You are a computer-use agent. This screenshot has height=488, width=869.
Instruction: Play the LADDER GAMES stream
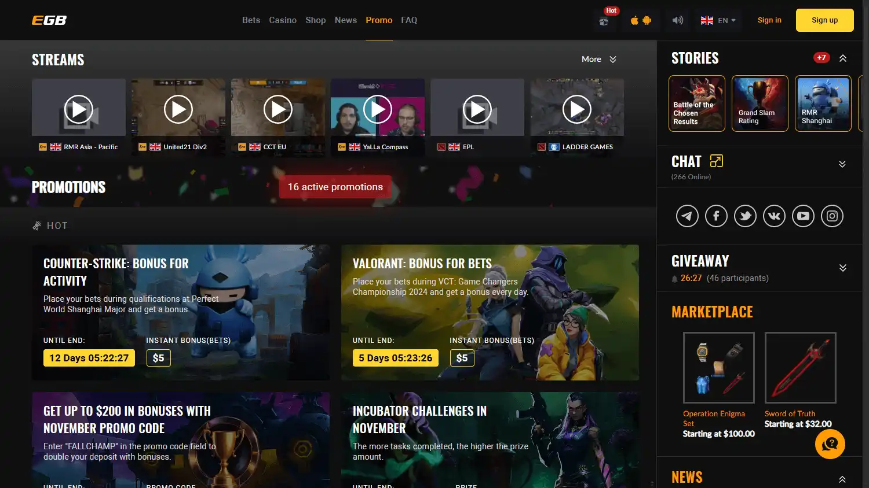[577, 109]
